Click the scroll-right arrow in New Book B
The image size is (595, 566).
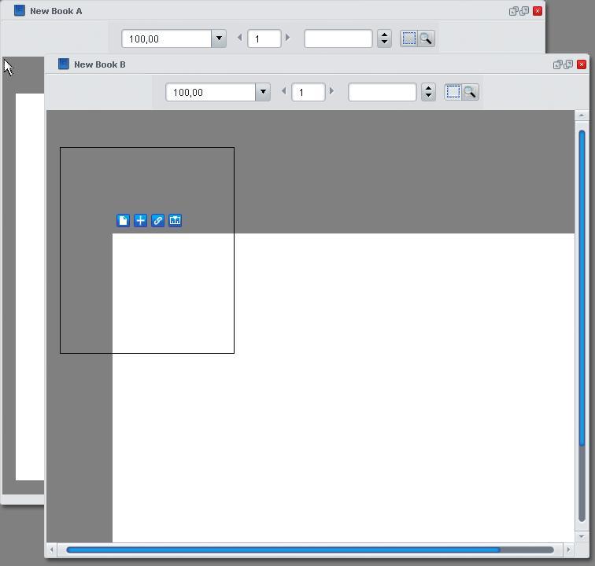568,549
